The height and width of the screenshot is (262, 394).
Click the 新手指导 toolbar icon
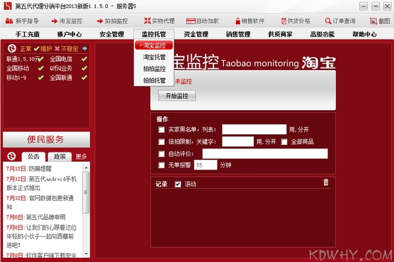[9, 21]
